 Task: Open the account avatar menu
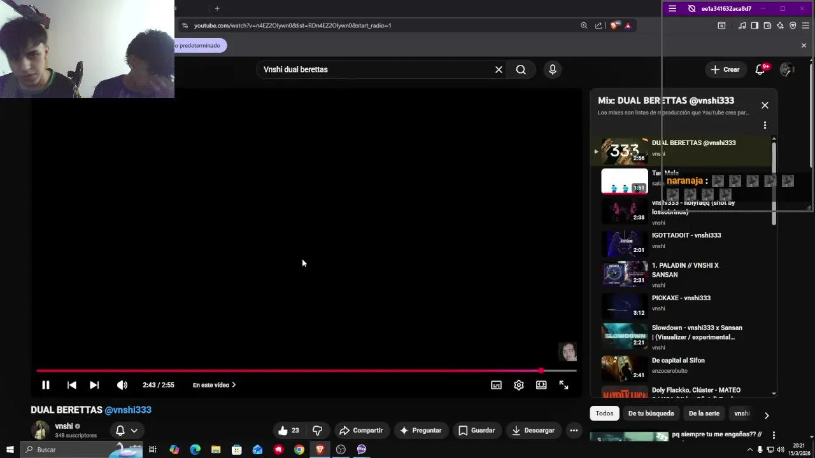pos(787,69)
